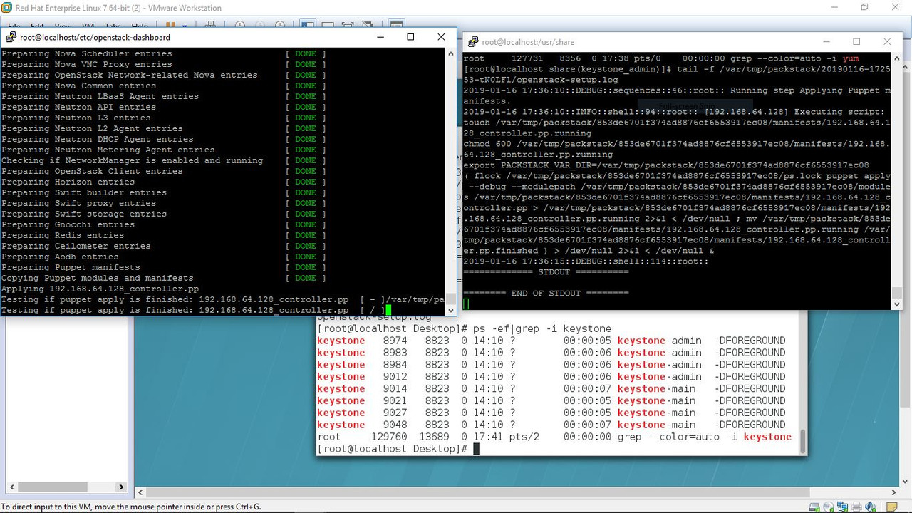
Task: Click the '[root@localhost Desktop]#' prompt cursor line
Action: tap(398, 449)
